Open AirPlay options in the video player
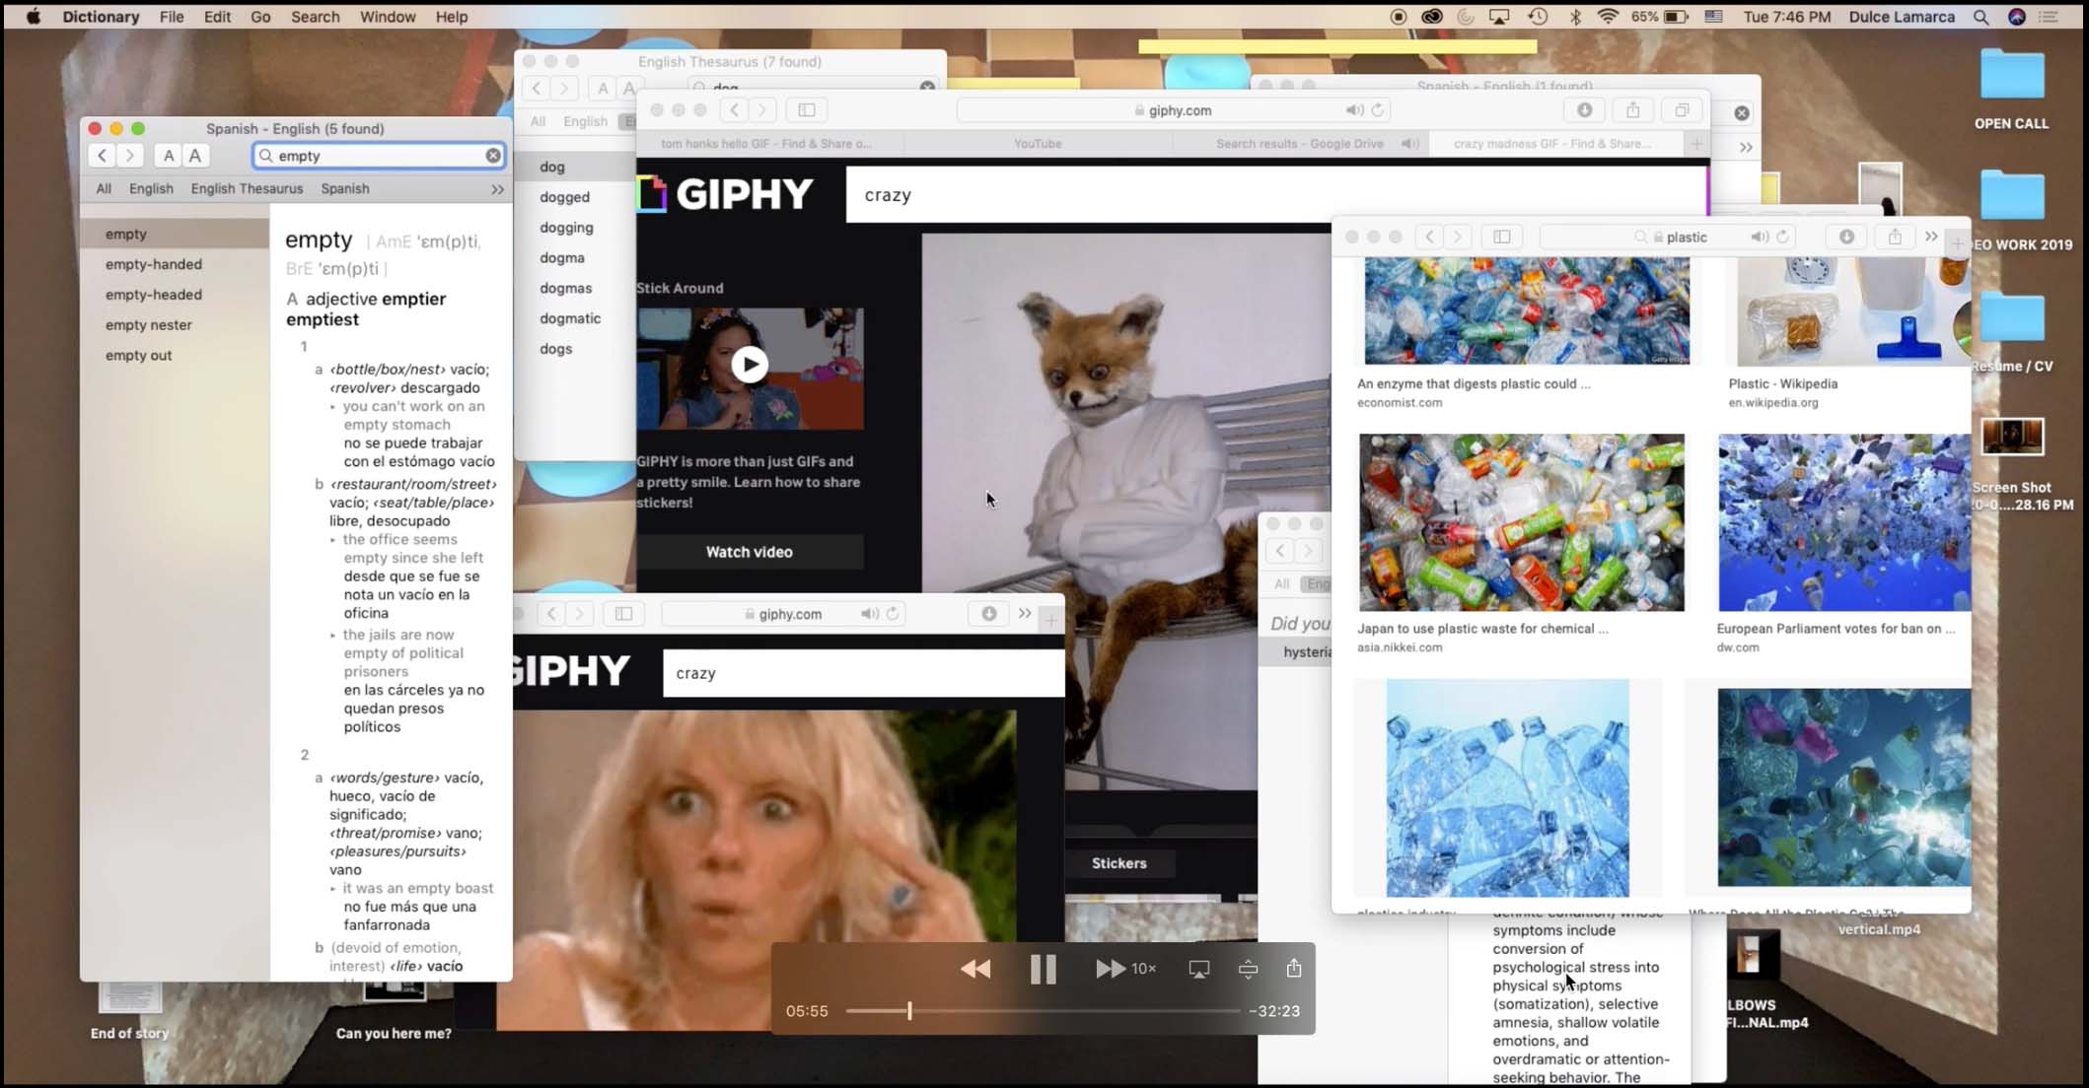 [x=1199, y=970]
